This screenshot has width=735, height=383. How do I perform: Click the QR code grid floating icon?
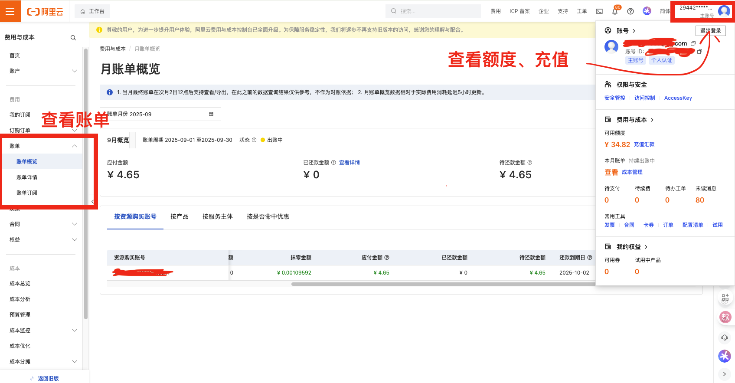coord(725,298)
